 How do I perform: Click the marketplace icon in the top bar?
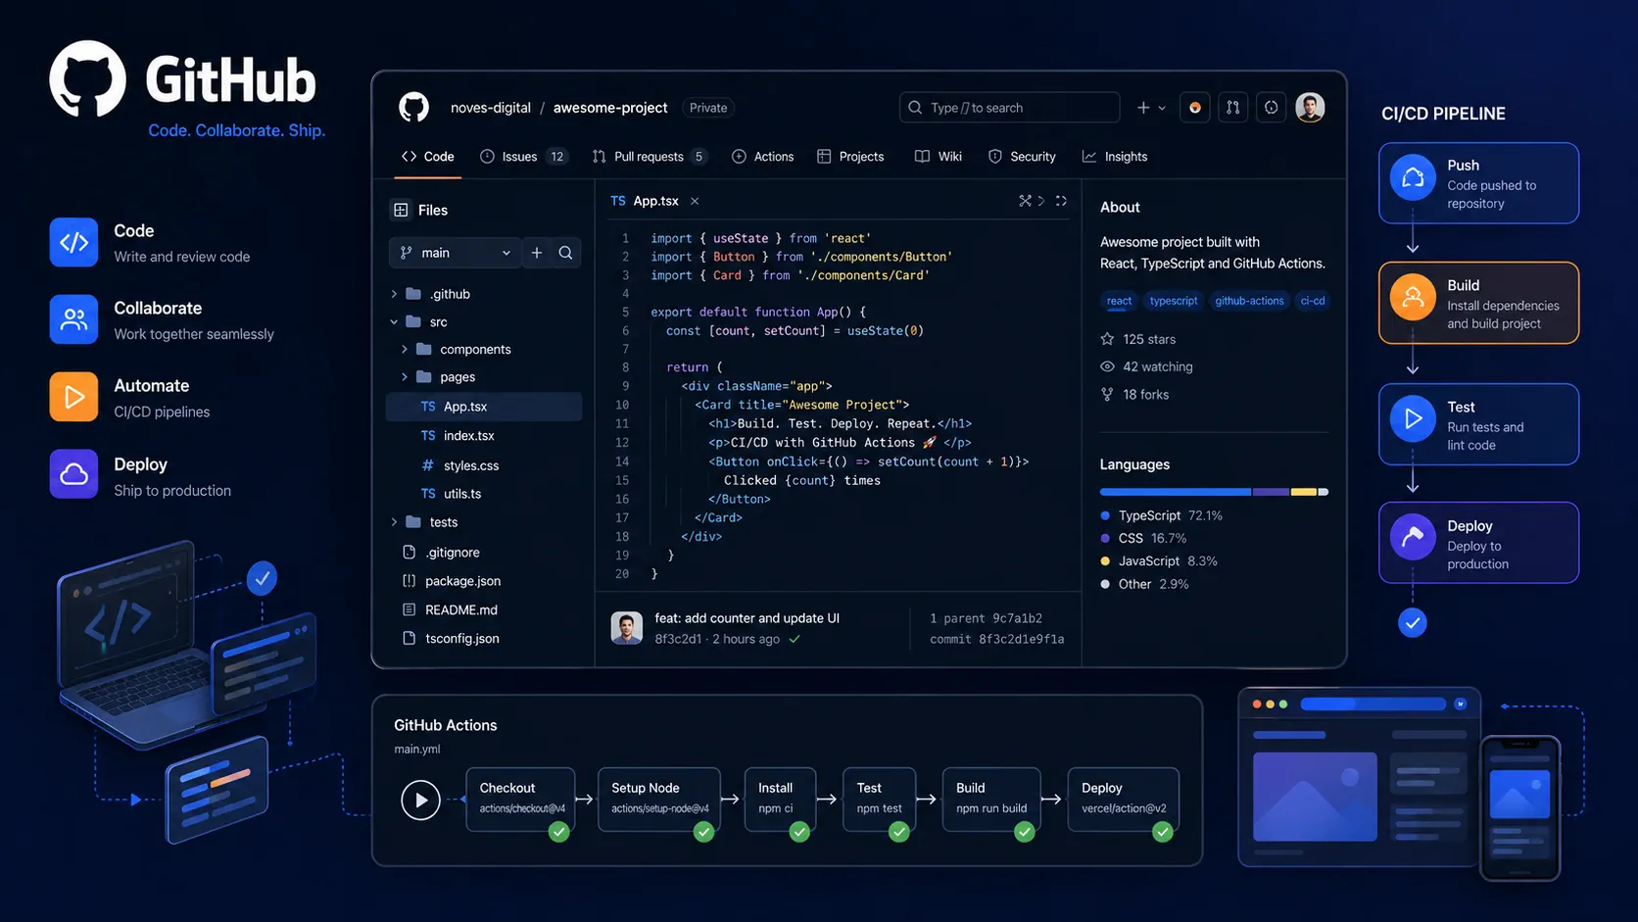pos(1194,107)
